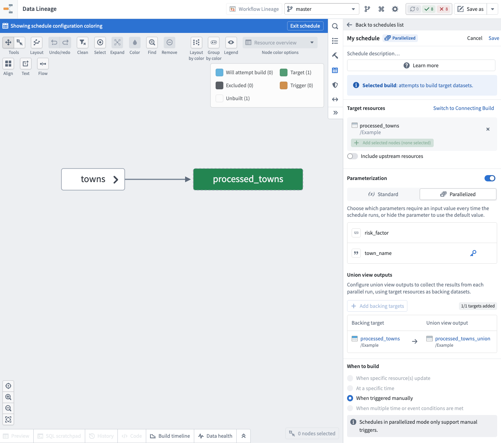
Task: Click the Flow tool icon
Action: [43, 63]
